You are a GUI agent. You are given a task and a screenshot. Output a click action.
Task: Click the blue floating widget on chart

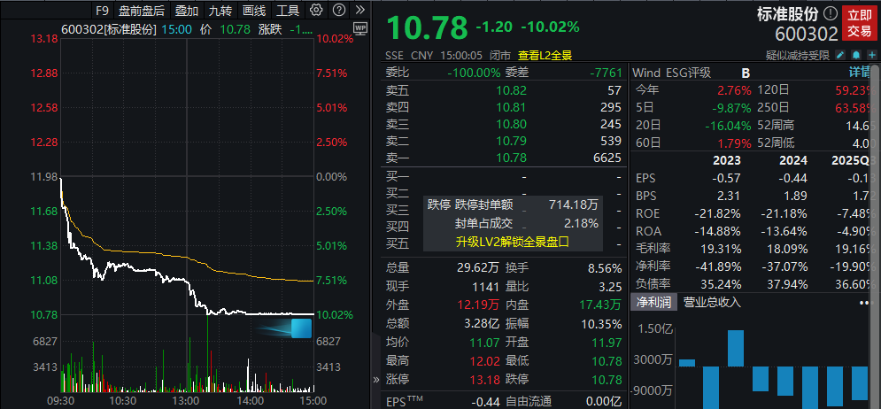(x=303, y=328)
